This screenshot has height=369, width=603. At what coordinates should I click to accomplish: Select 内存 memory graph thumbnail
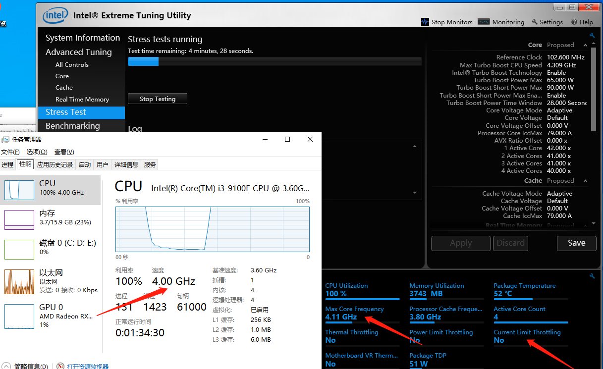click(19, 219)
